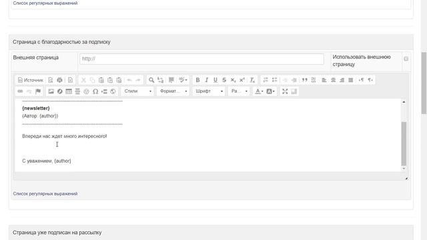Align text right
Image resolution: width=427 pixels, height=240 pixels.
coord(342,80)
